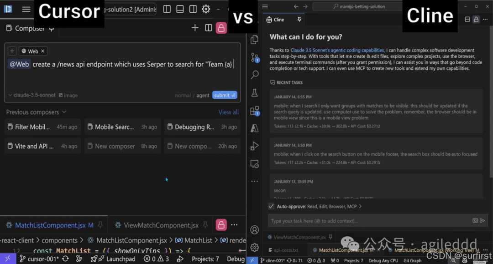Image resolution: width=493 pixels, height=264 pixels.
Task: Go back using the navigation arrow
Action: (296, 6)
